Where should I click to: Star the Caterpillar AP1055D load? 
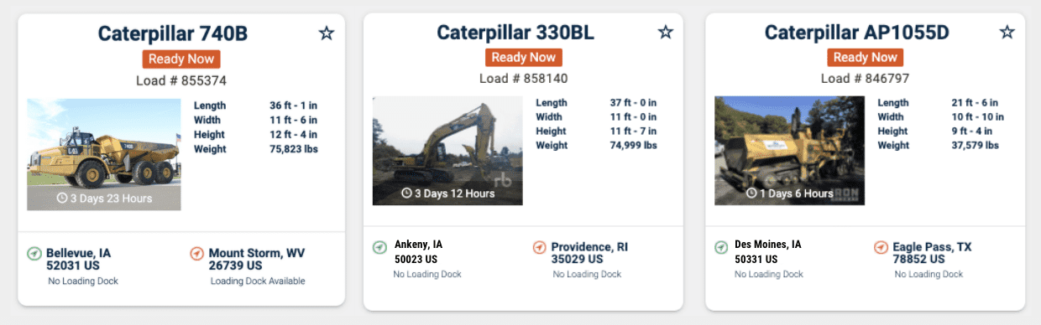coord(1007,32)
